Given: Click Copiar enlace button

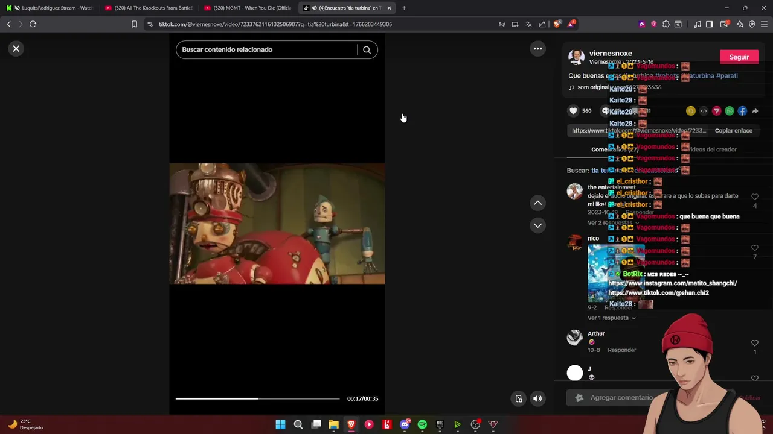Looking at the screenshot, I should click(x=733, y=131).
